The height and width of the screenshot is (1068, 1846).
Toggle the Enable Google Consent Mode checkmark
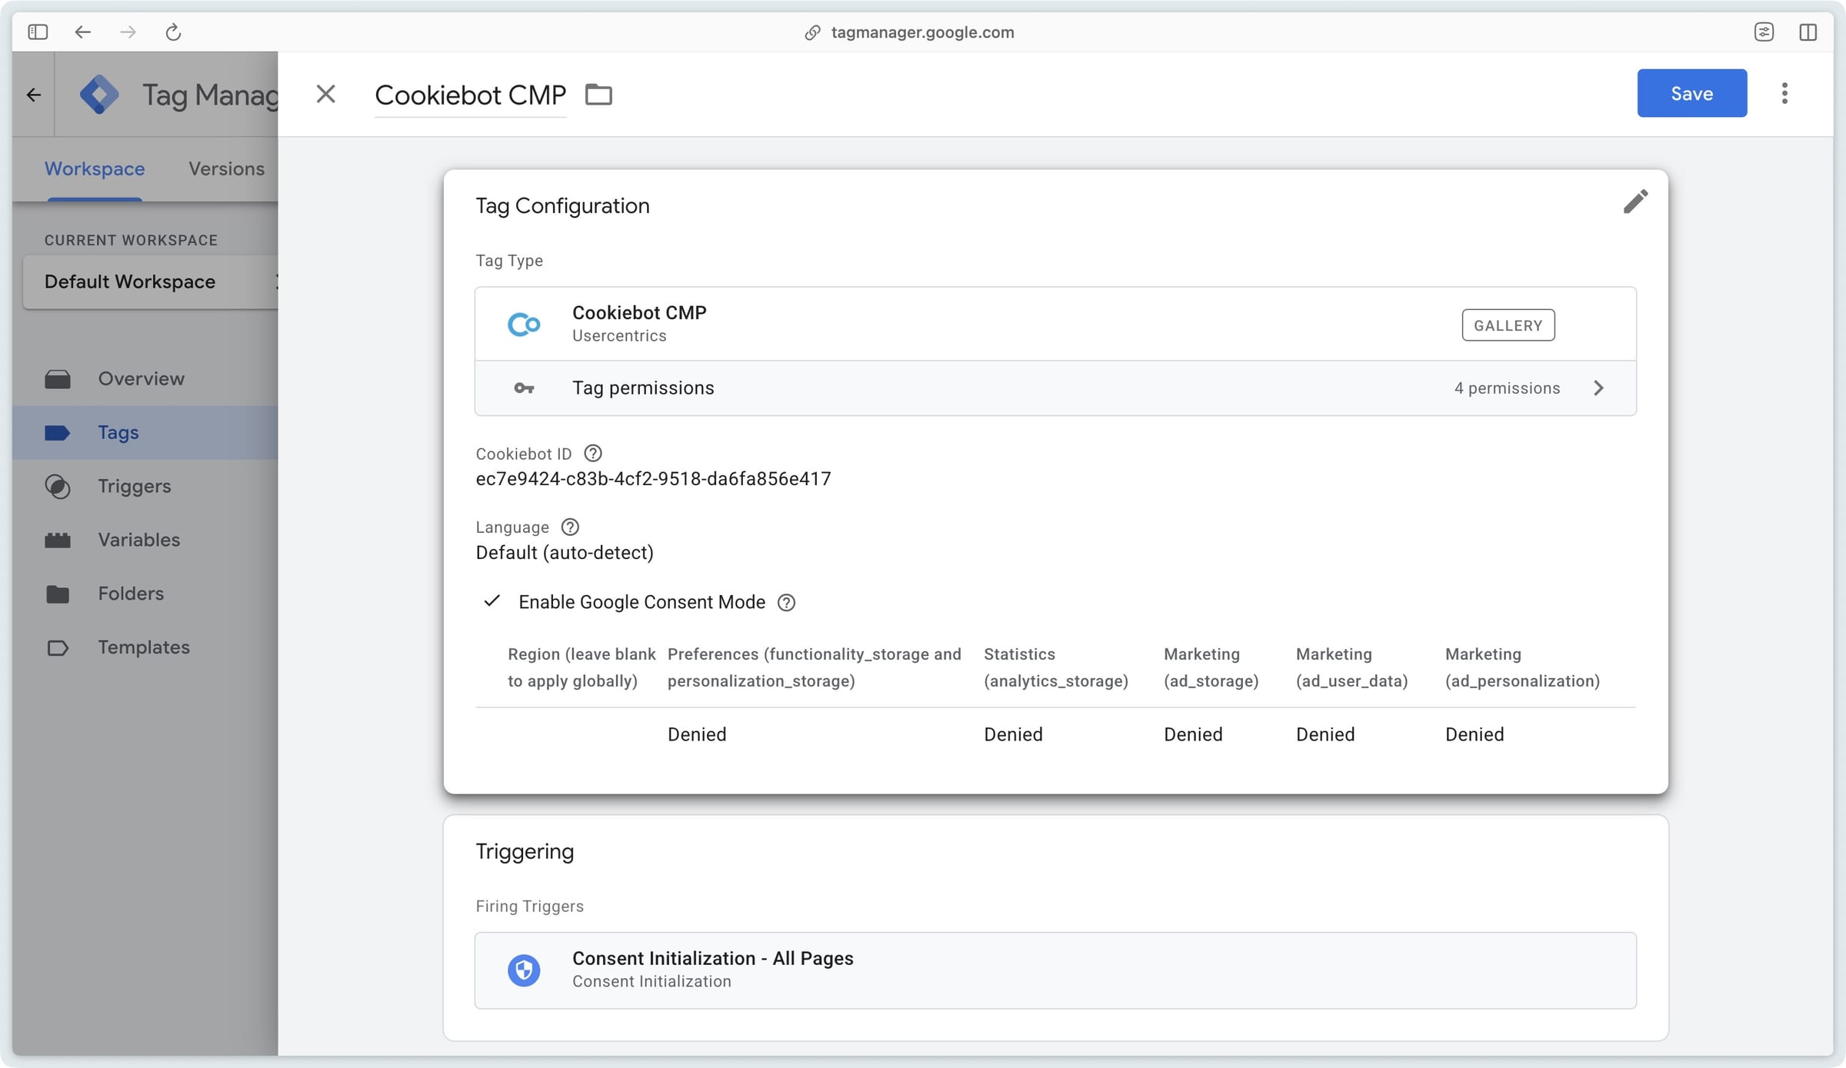click(x=492, y=601)
